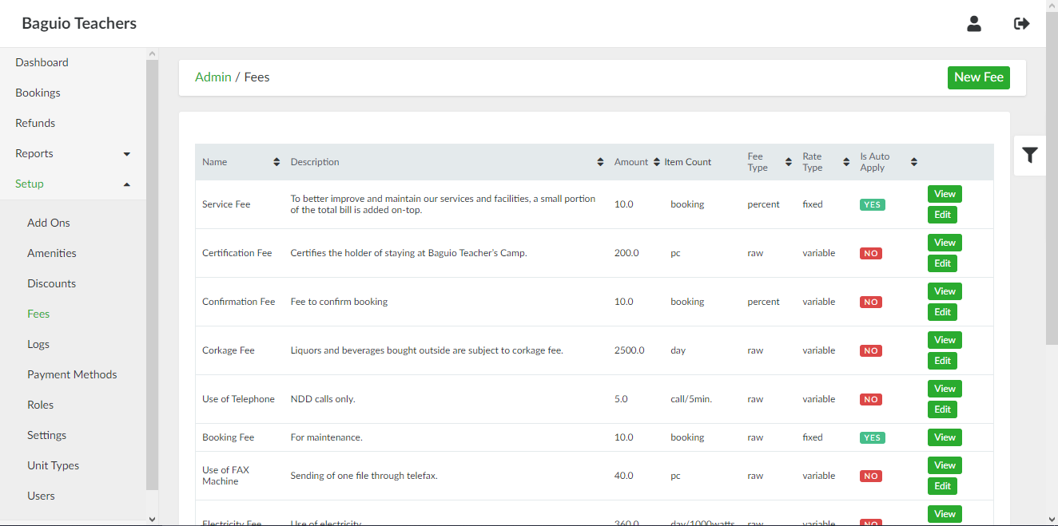Sort by Is Auto Apply arrows

pyautogui.click(x=914, y=162)
